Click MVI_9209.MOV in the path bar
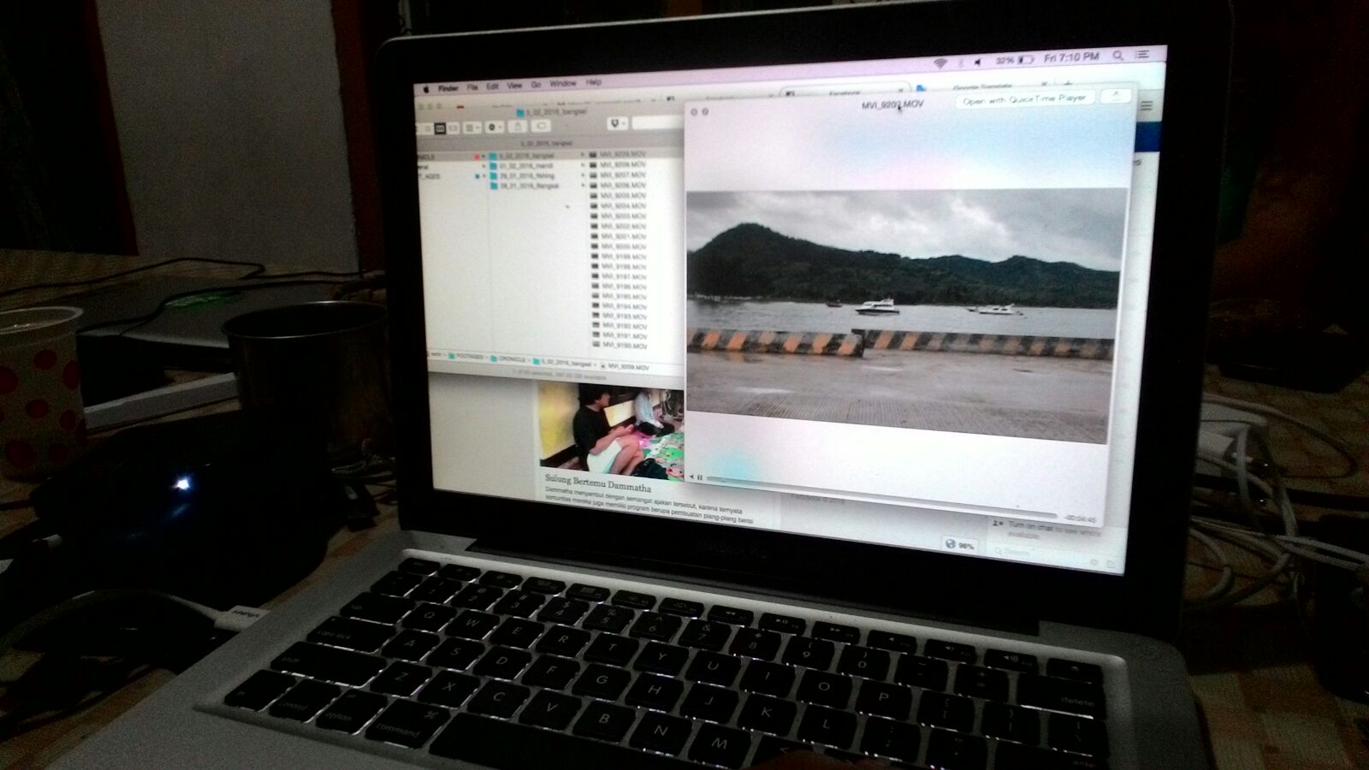Viewport: 1369px width, 770px height. point(624,366)
